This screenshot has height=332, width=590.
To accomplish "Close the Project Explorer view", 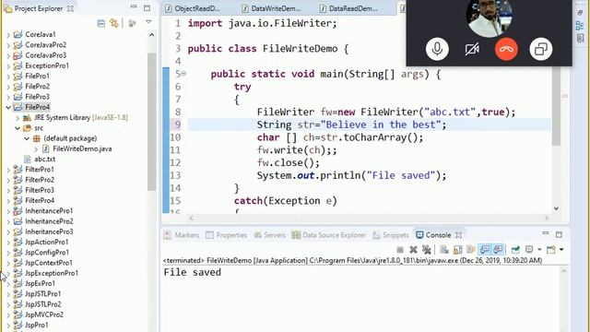I will pos(70,8).
